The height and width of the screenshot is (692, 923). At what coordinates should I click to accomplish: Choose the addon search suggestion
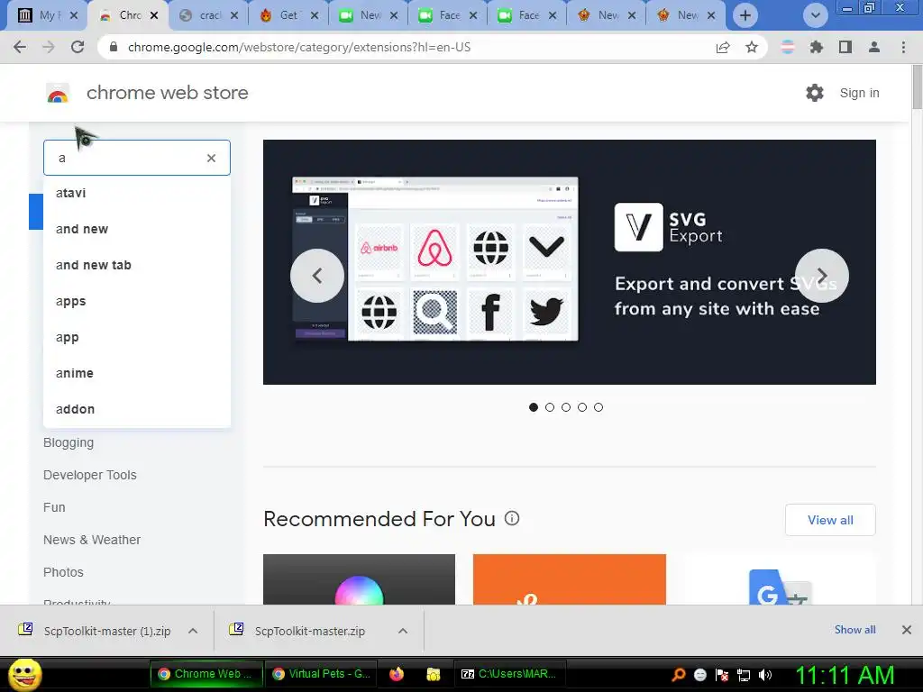click(137, 409)
